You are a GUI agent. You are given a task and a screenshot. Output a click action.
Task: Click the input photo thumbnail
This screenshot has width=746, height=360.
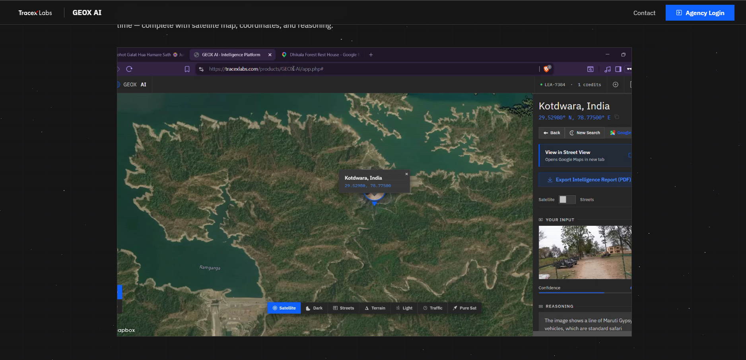(x=585, y=252)
